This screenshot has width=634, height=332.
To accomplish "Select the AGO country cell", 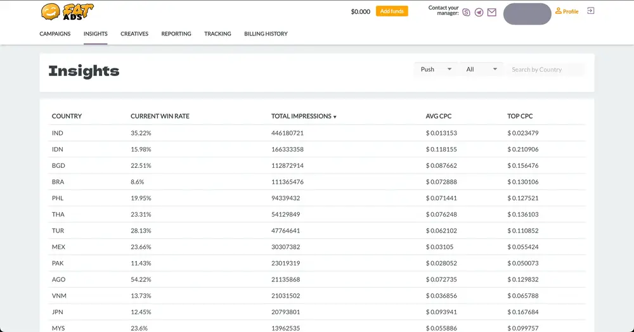I will coord(58,279).
